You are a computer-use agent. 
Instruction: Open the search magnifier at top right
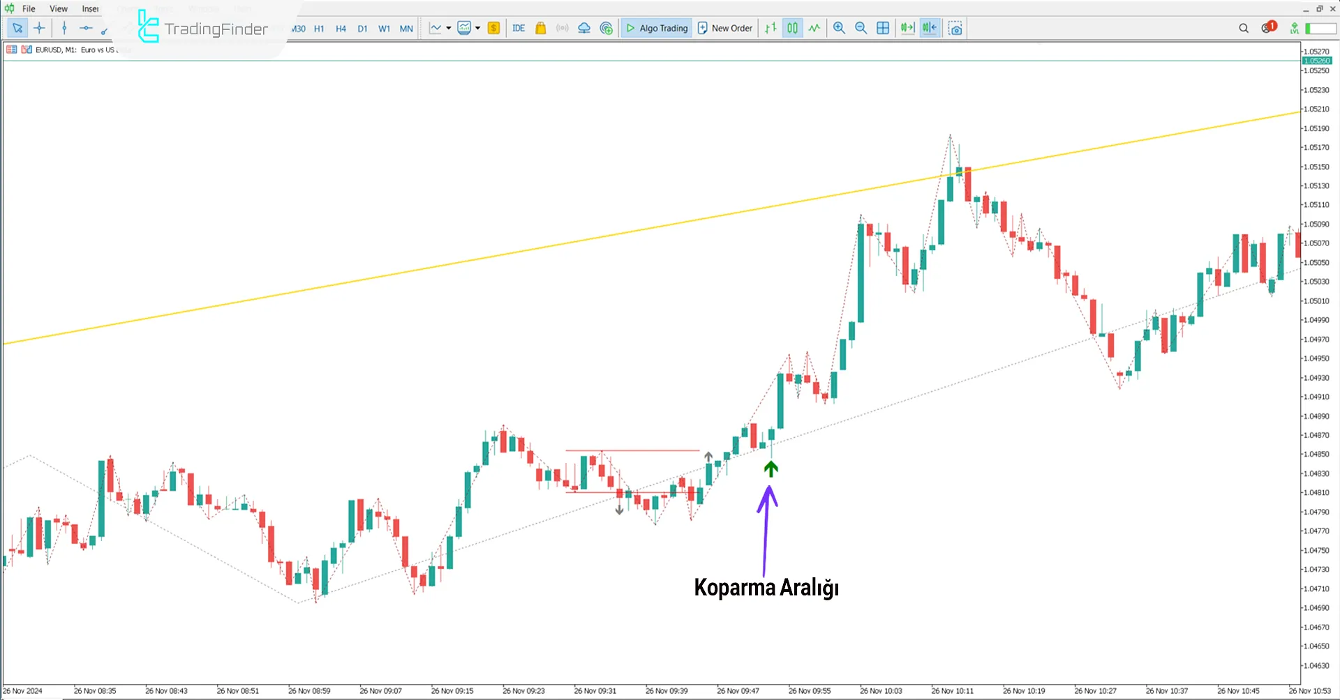pyautogui.click(x=1244, y=29)
